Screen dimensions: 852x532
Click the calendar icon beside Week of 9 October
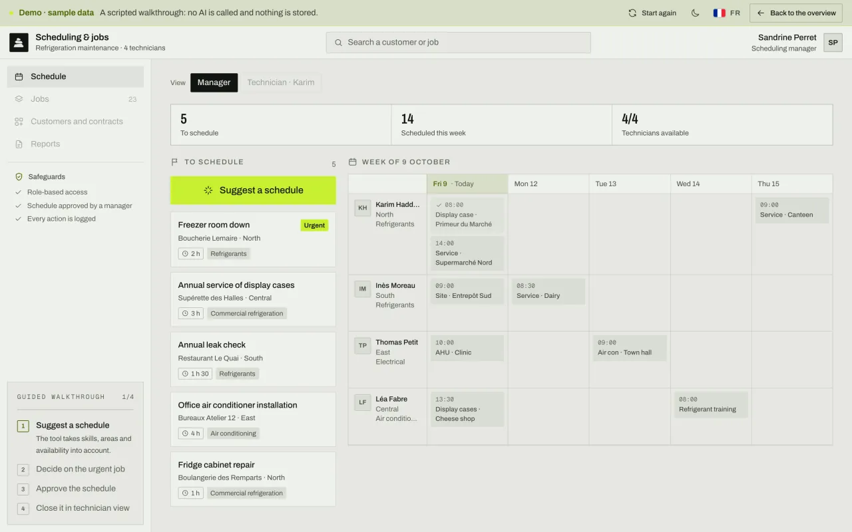click(353, 162)
